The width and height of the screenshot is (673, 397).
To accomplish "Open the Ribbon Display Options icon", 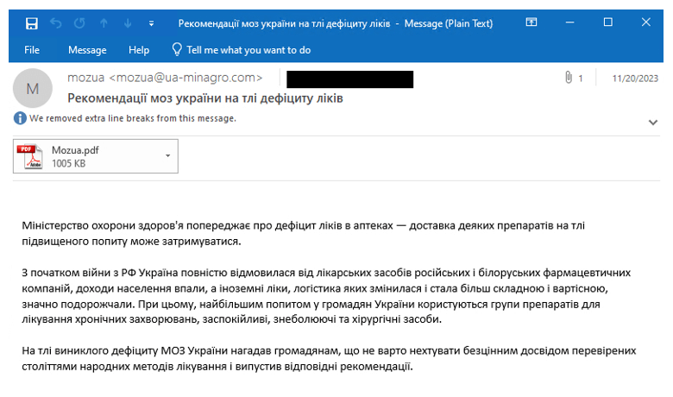I will [x=531, y=22].
